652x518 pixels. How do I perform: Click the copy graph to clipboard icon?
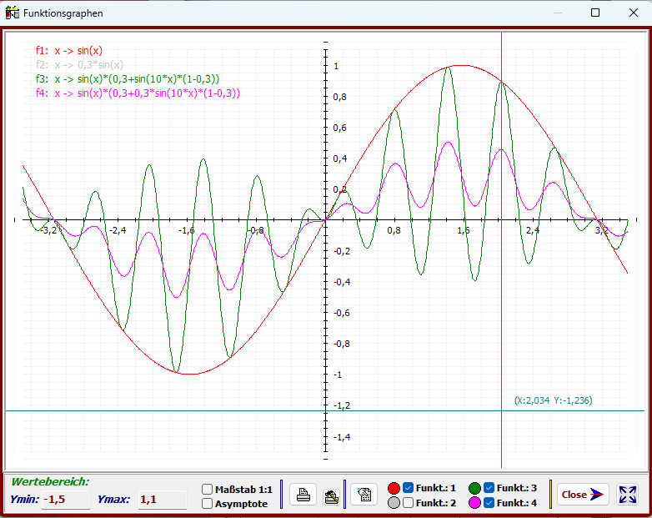tap(364, 495)
